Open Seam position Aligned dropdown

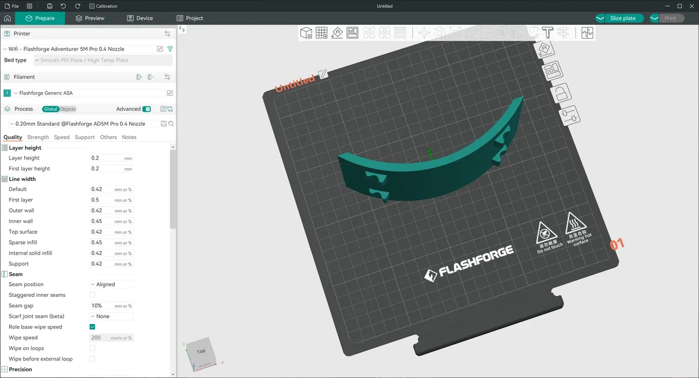(111, 284)
